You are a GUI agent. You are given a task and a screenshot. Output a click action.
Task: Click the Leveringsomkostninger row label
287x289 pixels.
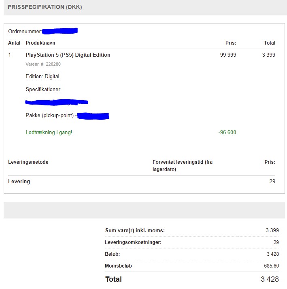tap(133, 242)
